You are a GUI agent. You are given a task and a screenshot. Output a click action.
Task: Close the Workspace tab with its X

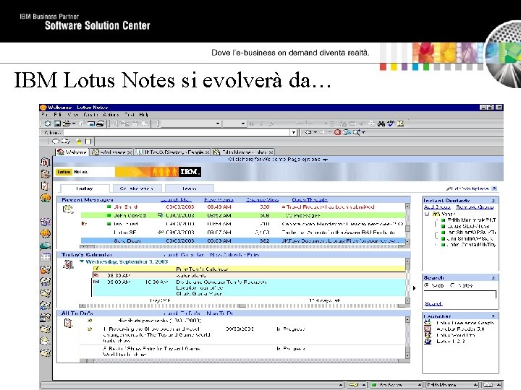point(130,152)
